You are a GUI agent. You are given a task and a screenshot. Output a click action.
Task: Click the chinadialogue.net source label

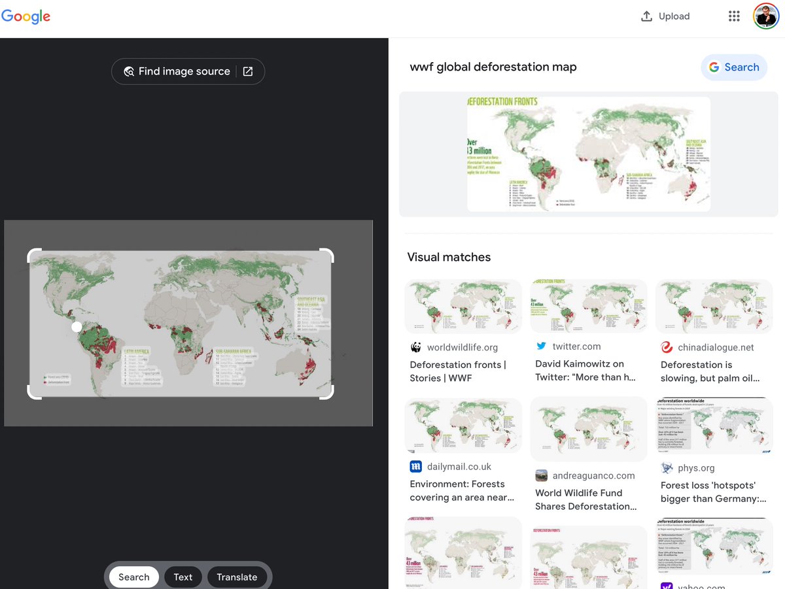pyautogui.click(x=716, y=347)
